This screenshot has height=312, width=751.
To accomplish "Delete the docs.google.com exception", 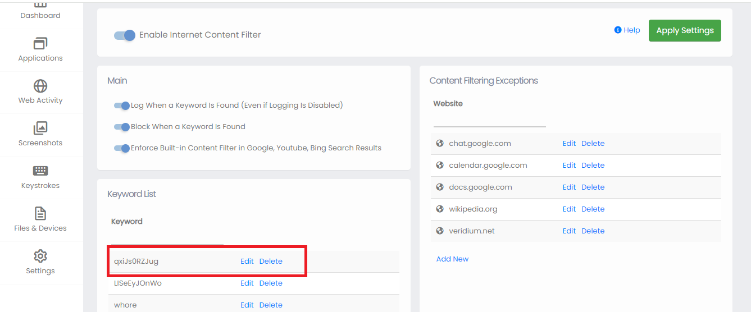I will tap(593, 187).
